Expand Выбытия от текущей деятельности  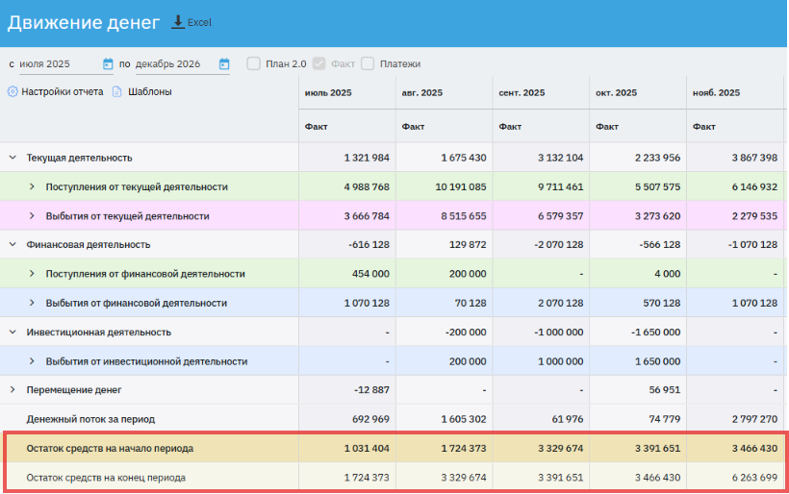coord(32,216)
